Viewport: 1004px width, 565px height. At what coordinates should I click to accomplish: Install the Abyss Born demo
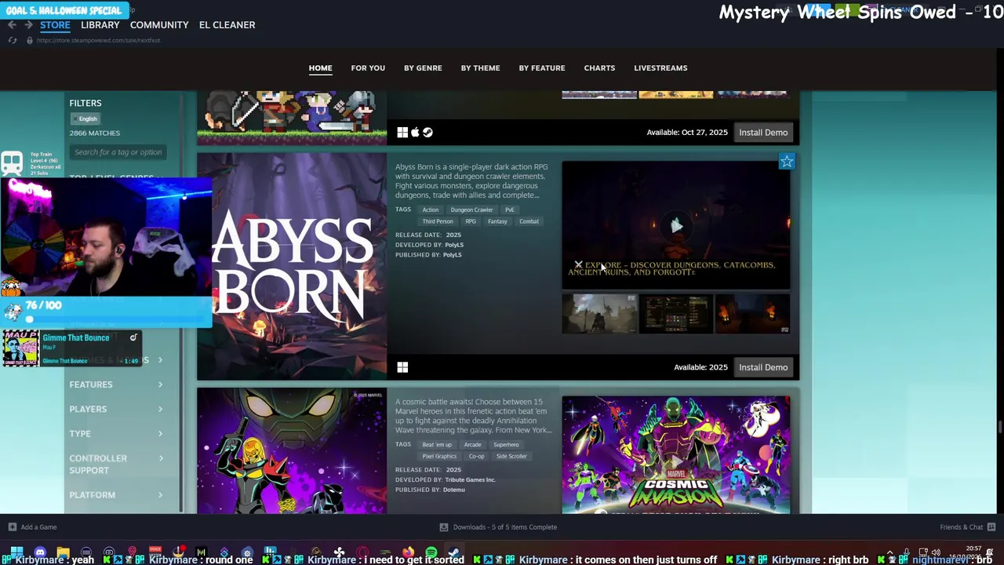coord(763,367)
